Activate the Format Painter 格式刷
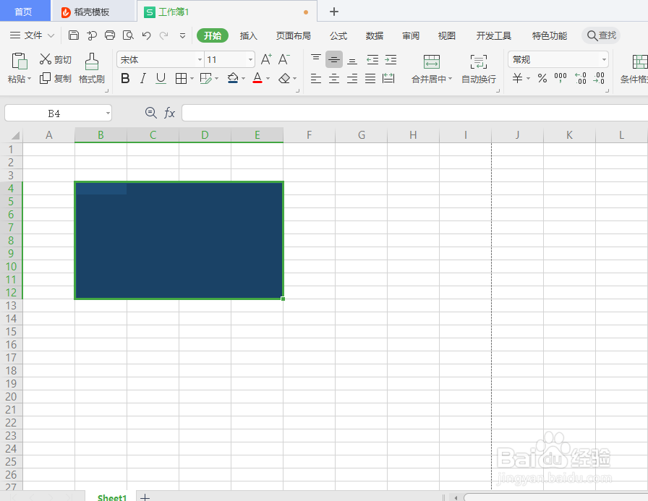This screenshot has width=648, height=501. [x=92, y=68]
